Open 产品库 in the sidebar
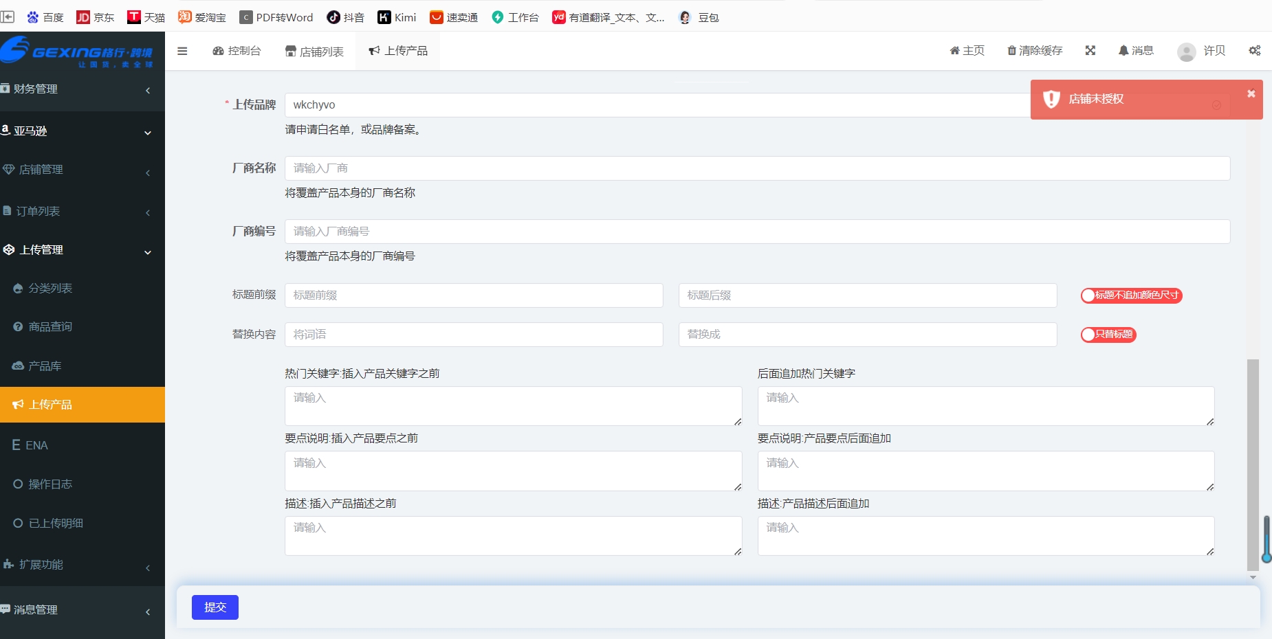1272x639 pixels. coord(45,366)
